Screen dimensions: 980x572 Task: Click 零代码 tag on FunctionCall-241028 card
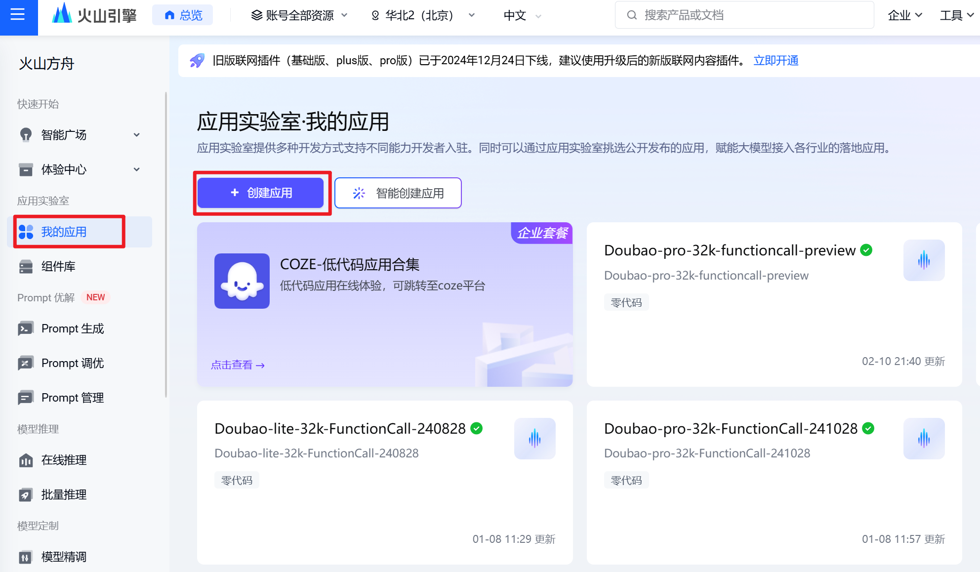pyautogui.click(x=626, y=480)
